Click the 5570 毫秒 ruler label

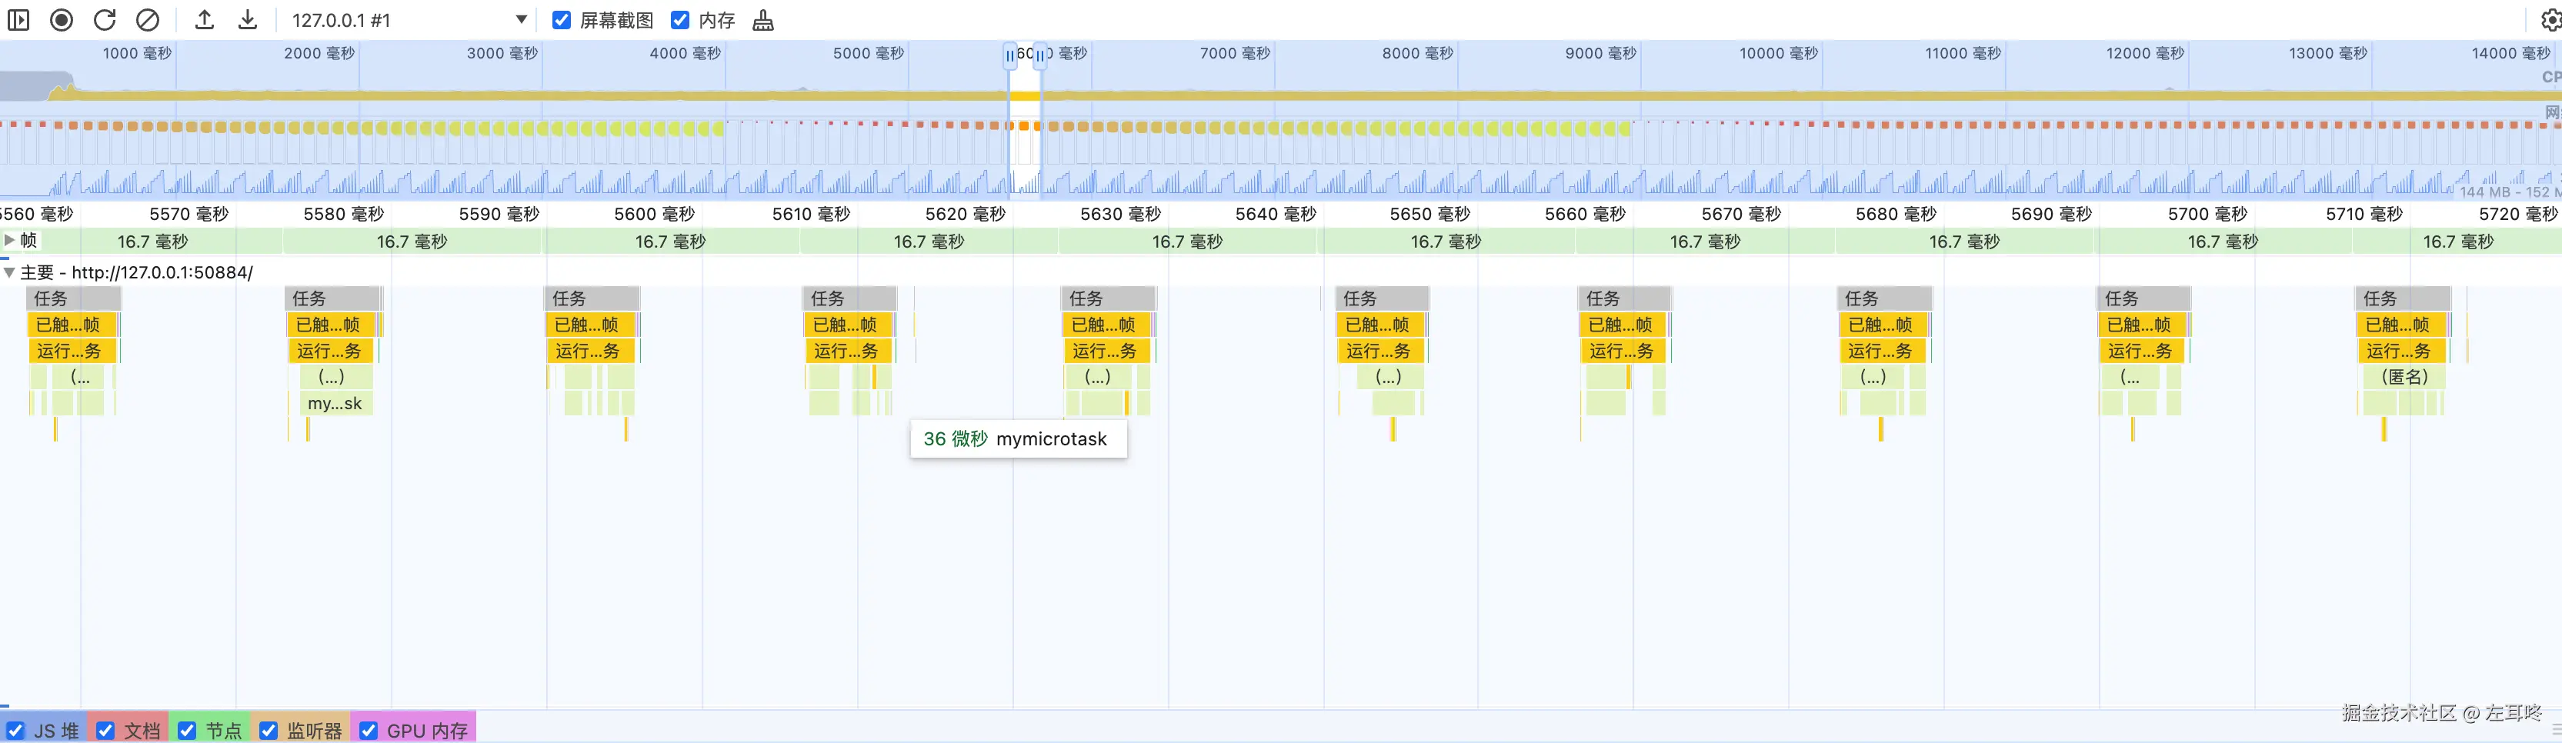[x=189, y=214]
